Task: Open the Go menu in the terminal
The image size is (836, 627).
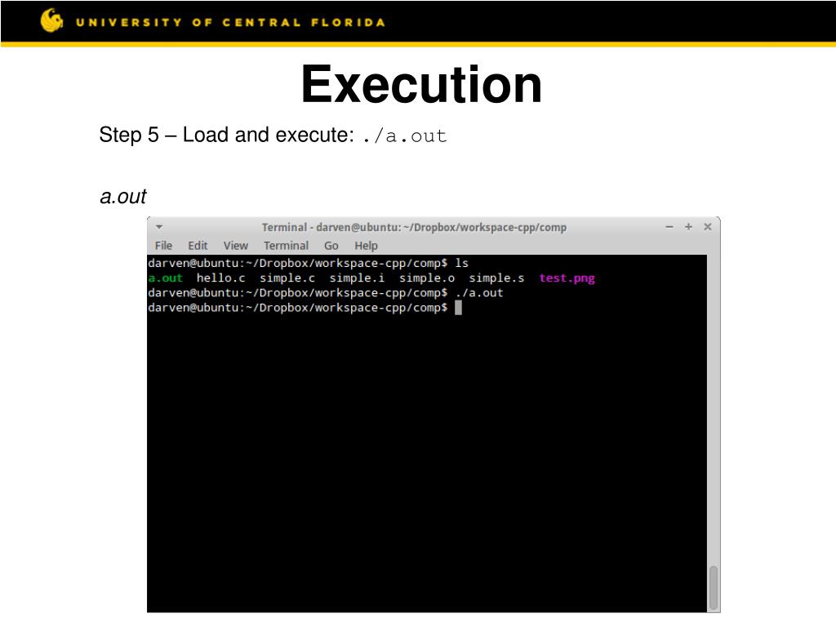Action: [331, 246]
